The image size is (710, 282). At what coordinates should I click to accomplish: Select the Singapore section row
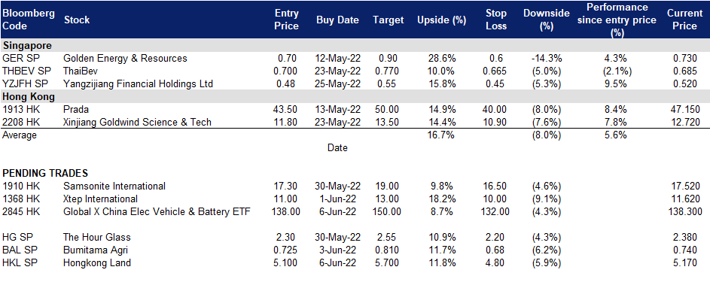click(355, 46)
